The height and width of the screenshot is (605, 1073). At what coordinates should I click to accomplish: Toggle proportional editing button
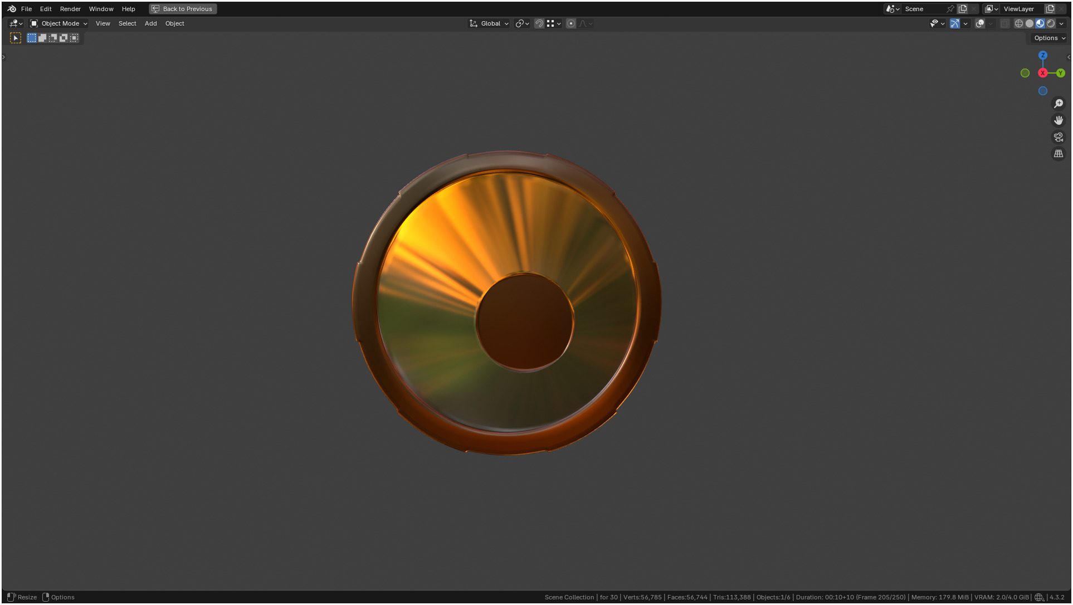[x=571, y=23]
